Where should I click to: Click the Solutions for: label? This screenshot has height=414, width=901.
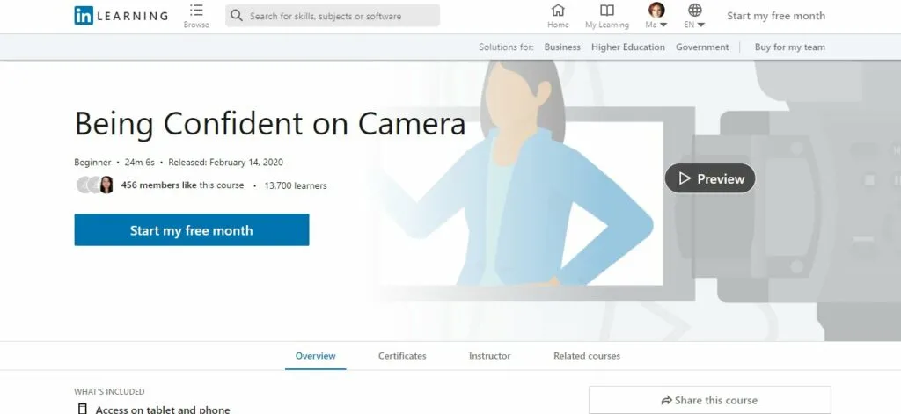click(x=506, y=47)
